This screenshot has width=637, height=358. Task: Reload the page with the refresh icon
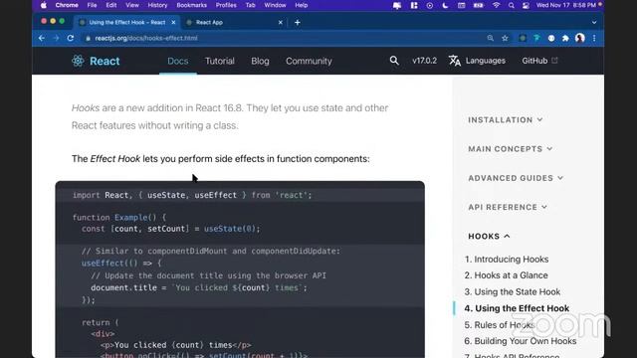pos(71,38)
